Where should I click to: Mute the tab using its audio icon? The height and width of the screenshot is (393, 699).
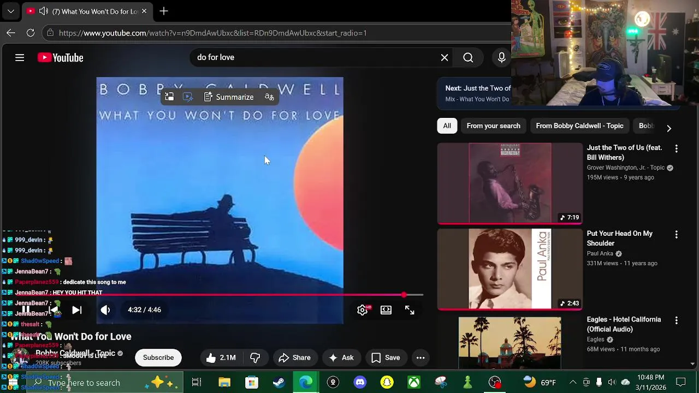pyautogui.click(x=44, y=11)
